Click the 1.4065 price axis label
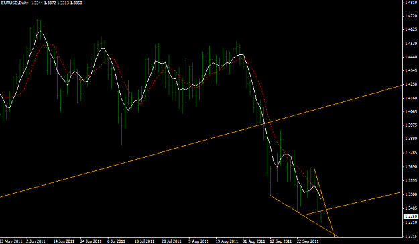 point(412,112)
